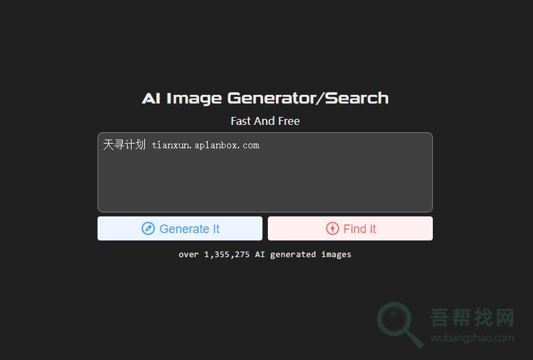533x360 pixels.
Task: Click the Generate It label text
Action: (189, 229)
